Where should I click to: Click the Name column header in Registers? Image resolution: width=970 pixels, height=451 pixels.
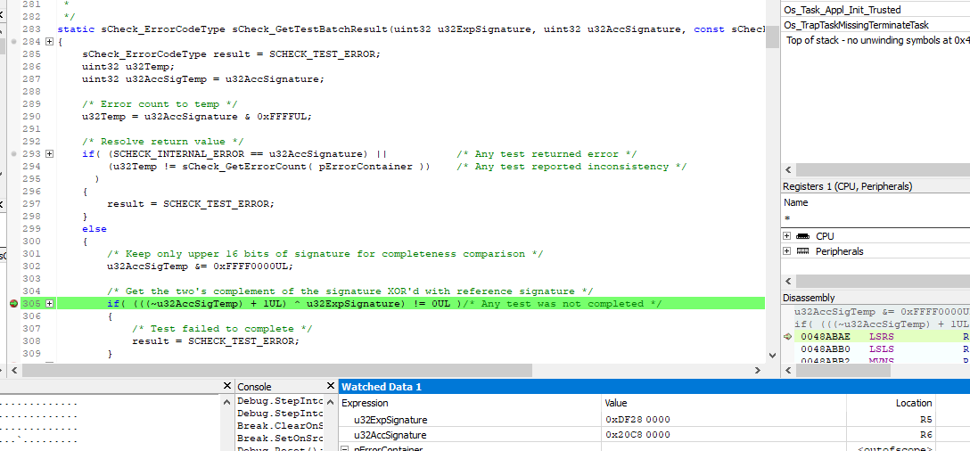point(795,202)
